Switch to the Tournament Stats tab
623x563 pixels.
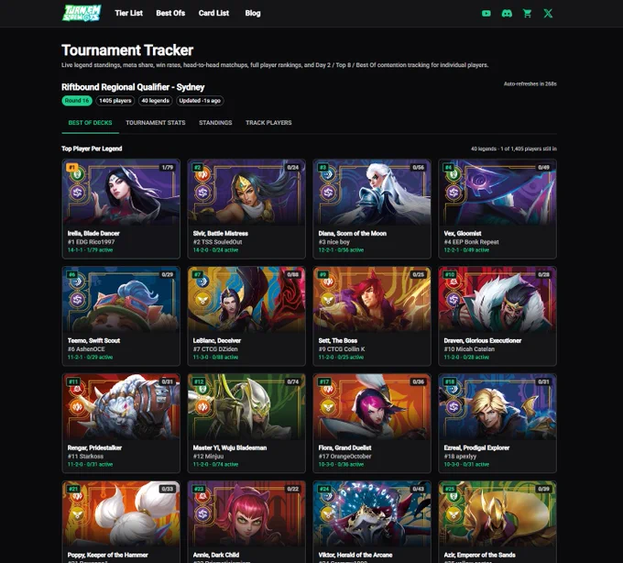156,123
